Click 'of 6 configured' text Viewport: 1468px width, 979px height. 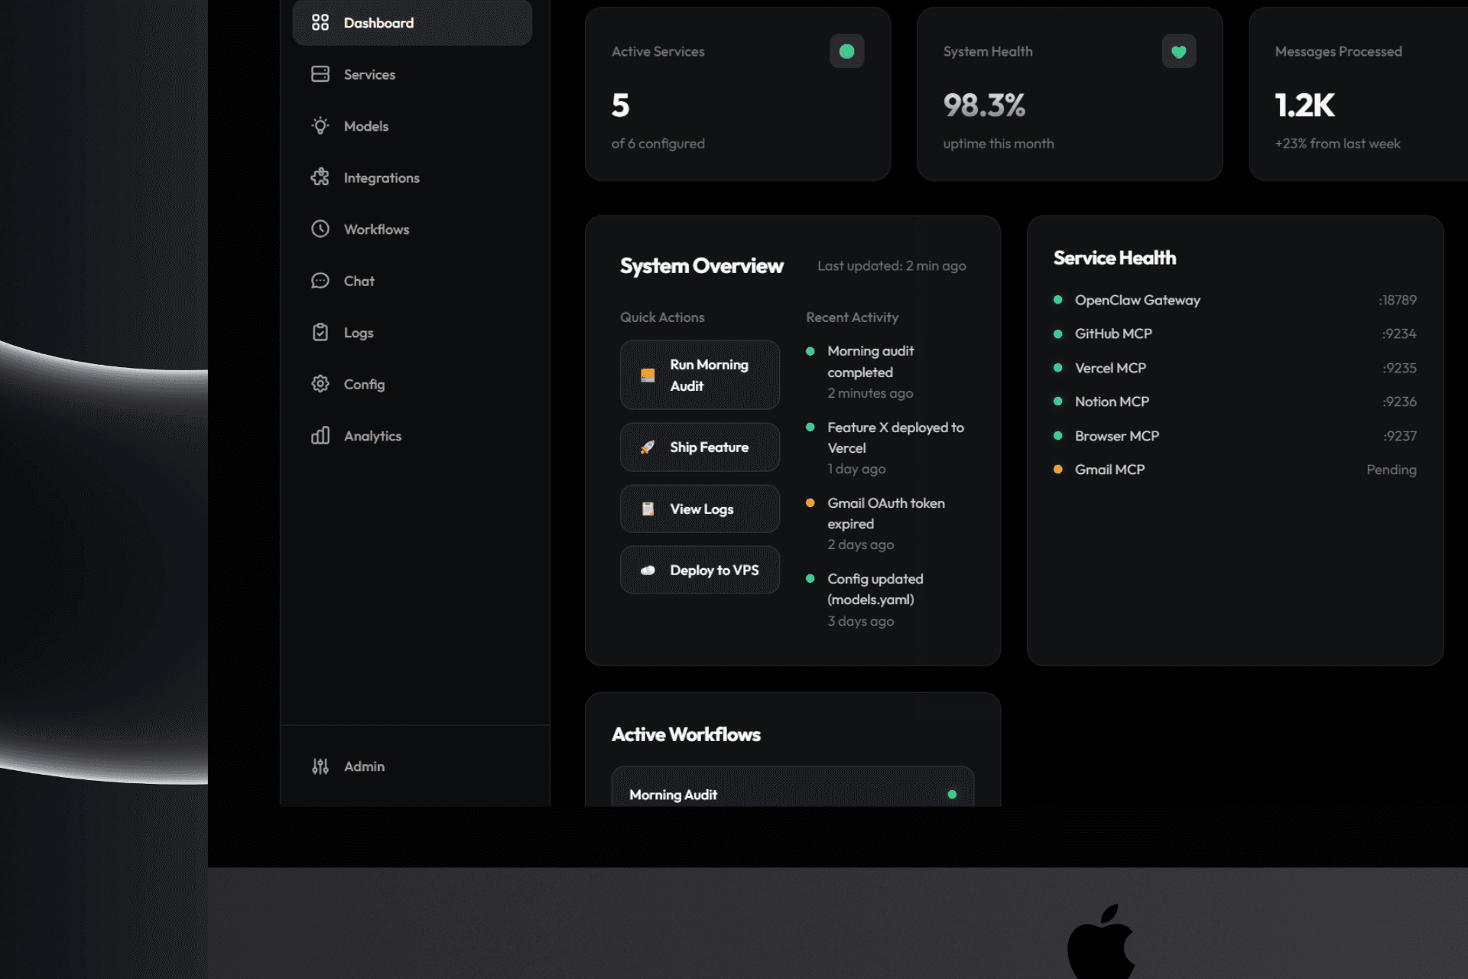tap(658, 144)
